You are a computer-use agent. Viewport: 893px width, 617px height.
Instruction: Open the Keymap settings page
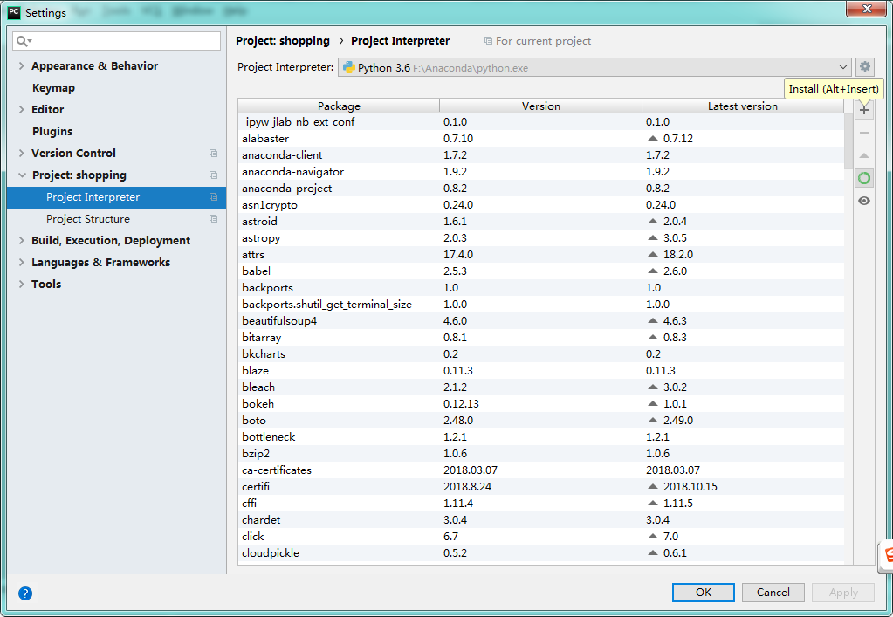pos(53,87)
